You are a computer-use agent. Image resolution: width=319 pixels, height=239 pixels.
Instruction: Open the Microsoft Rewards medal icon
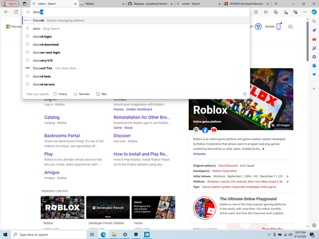tap(258, 27)
